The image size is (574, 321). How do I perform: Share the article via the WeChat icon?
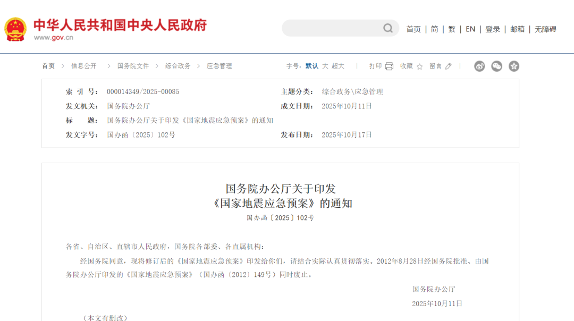click(x=496, y=66)
